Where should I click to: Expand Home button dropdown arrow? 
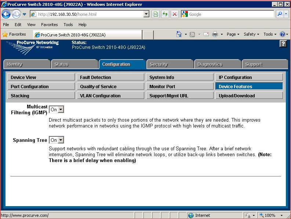(186, 35)
